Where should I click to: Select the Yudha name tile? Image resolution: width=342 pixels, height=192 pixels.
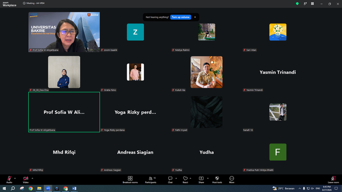[x=207, y=152]
